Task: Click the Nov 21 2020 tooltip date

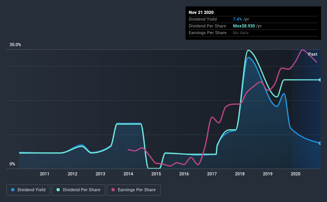Action: [x=201, y=12]
